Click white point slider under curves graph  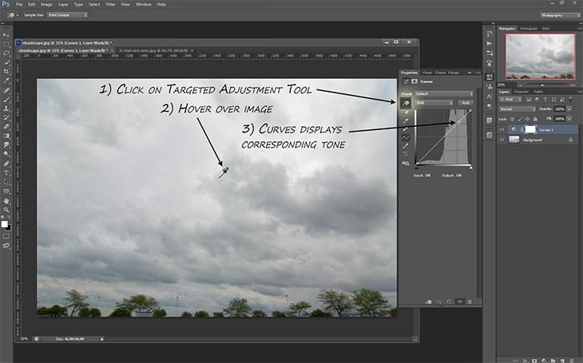[x=471, y=168]
